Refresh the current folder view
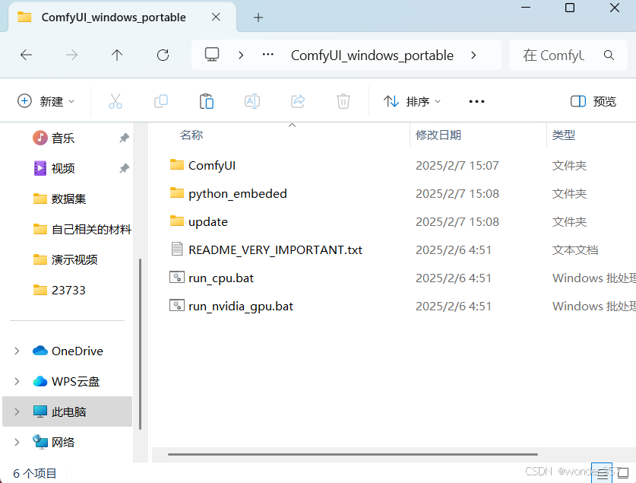636x483 pixels. click(x=163, y=55)
